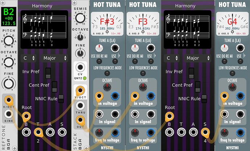Screen dimensions: 250x151
Task: Click the T output jack on left Harmony
Action: 38,132
